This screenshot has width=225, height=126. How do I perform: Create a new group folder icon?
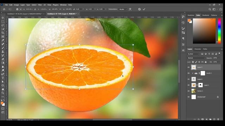[210, 119]
